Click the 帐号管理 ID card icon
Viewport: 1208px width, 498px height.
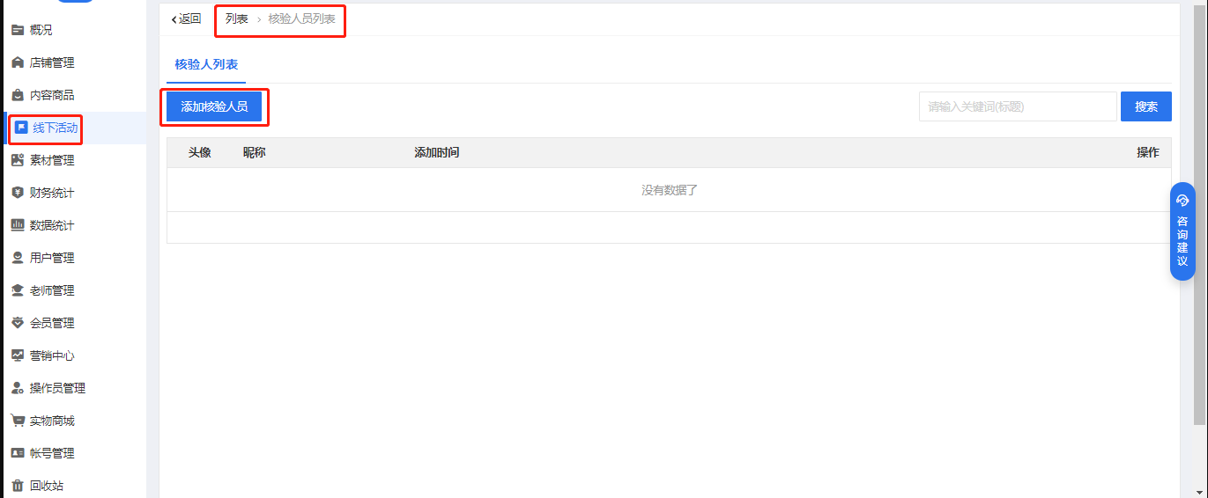18,453
